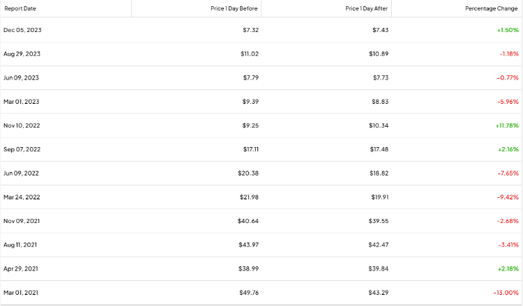Click the +1.50% percentage change value

pyautogui.click(x=508, y=30)
